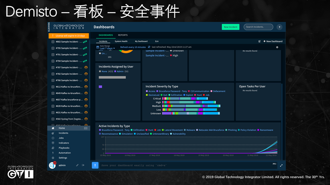
Task: Select the My Dashboard tab
Action: [141, 42]
